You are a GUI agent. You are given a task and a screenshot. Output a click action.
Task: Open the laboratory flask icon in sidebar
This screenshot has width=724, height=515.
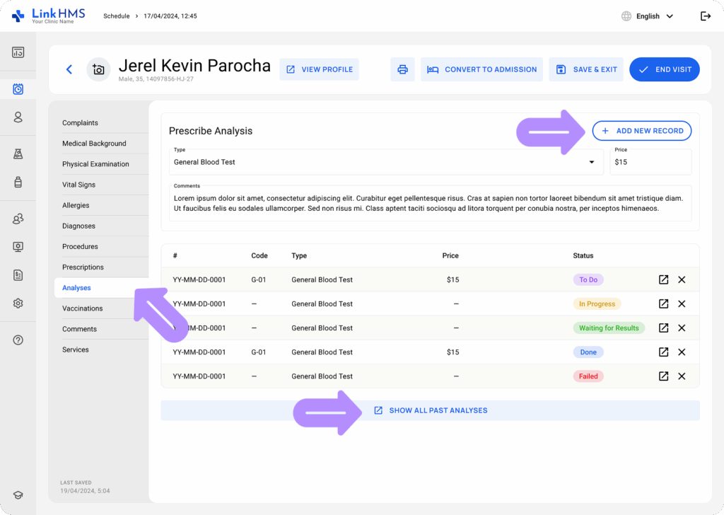(x=18, y=154)
